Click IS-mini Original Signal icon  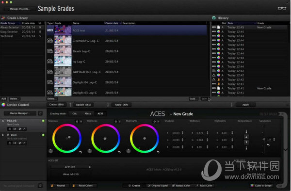pyautogui.click(x=15, y=143)
